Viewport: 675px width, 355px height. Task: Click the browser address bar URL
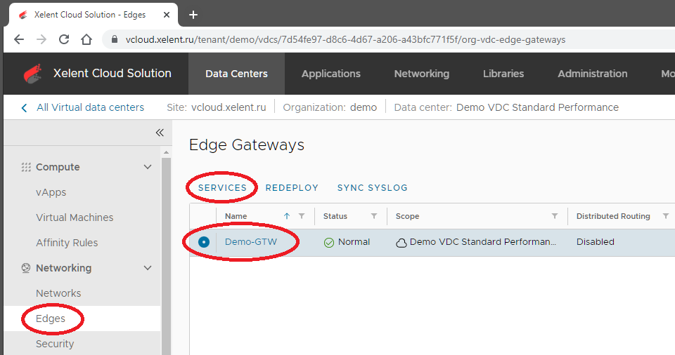pyautogui.click(x=345, y=39)
